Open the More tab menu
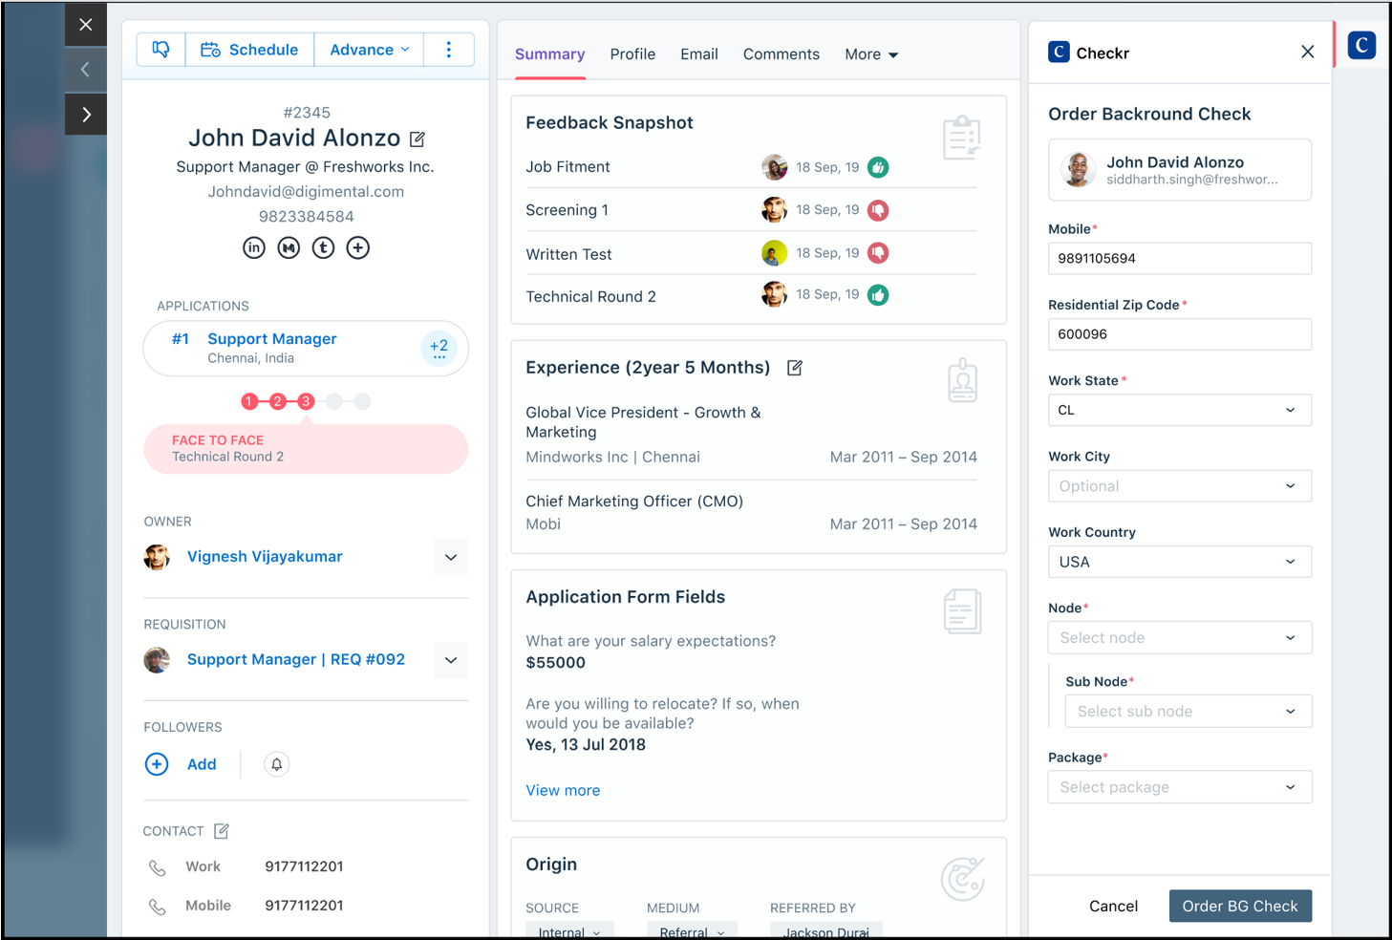 pos(871,54)
